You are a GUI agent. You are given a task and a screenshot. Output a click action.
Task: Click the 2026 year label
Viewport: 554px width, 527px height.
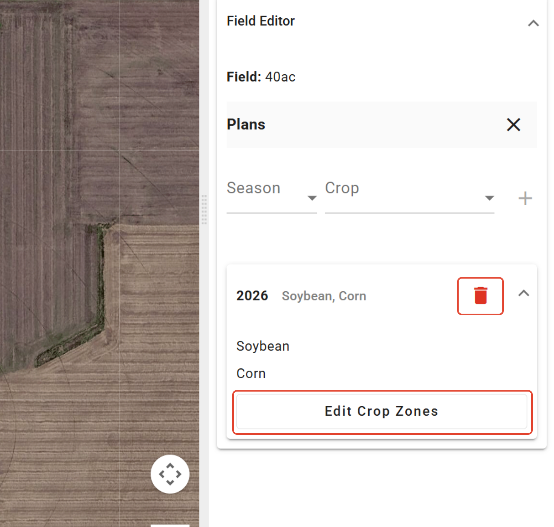coord(252,295)
